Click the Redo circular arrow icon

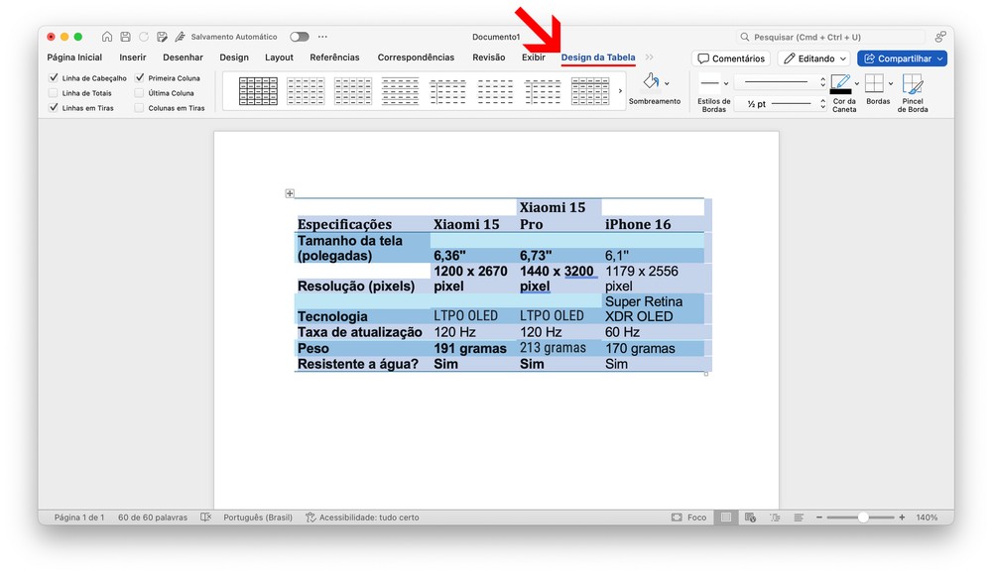click(144, 37)
